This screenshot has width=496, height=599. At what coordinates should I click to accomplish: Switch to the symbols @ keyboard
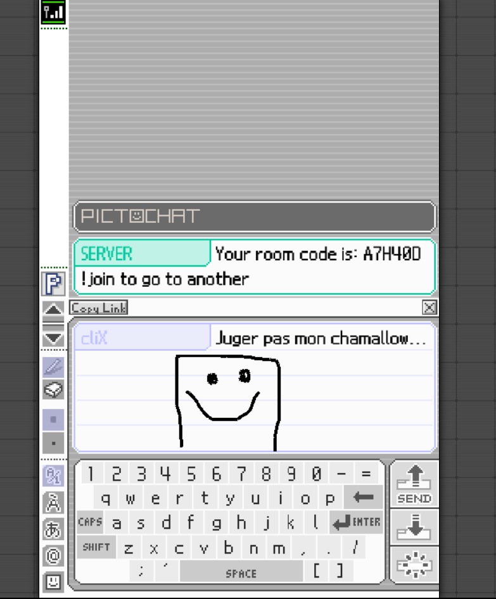coord(53,556)
